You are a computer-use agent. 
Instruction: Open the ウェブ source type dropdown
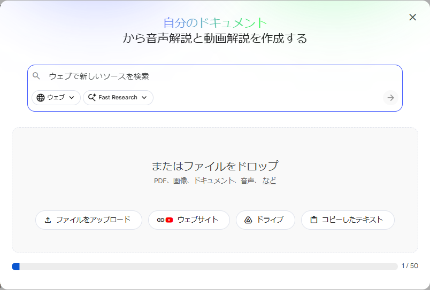(56, 98)
